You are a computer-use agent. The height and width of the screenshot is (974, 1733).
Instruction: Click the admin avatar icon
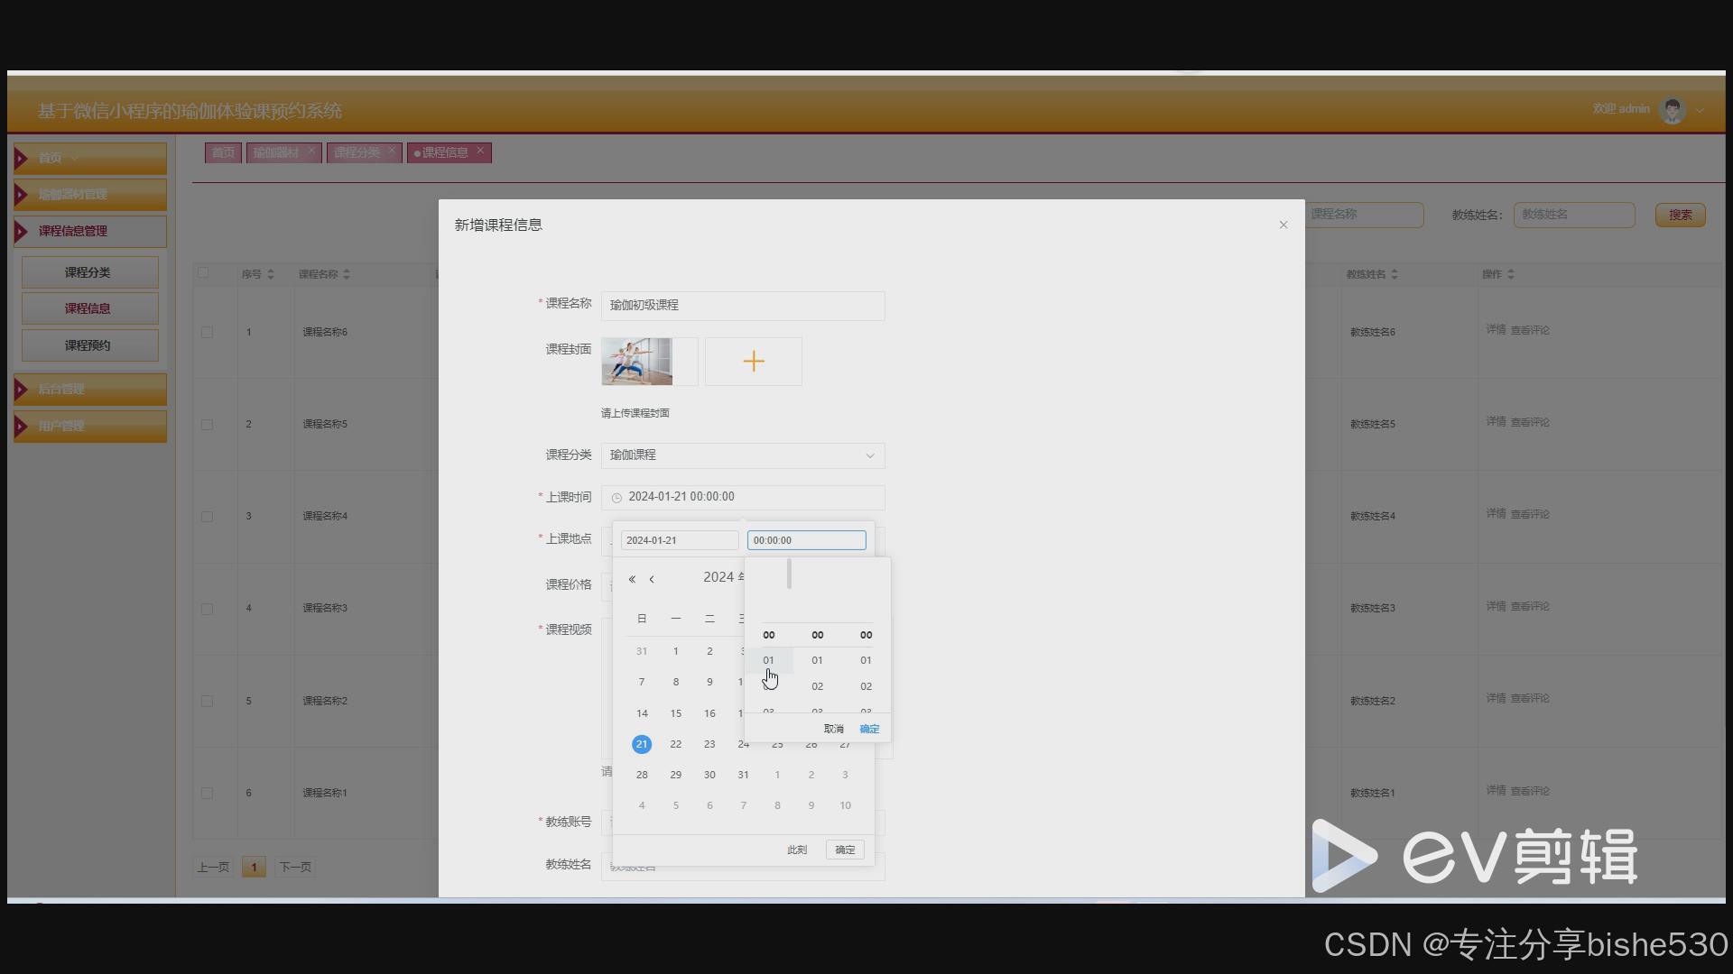pyautogui.click(x=1673, y=110)
